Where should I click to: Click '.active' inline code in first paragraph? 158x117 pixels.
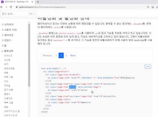57,27
